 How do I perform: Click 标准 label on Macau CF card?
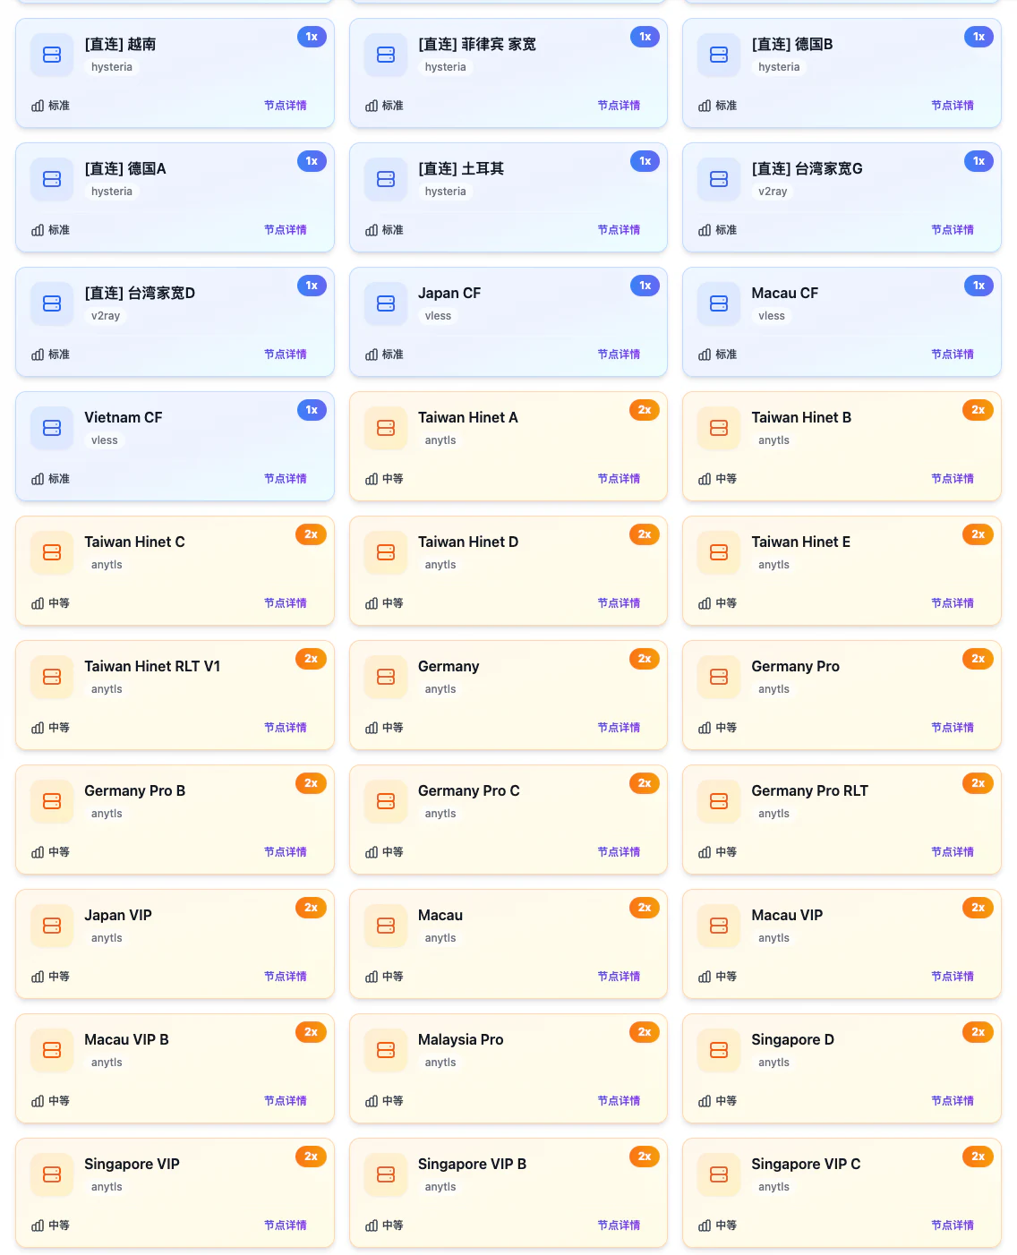tap(726, 354)
